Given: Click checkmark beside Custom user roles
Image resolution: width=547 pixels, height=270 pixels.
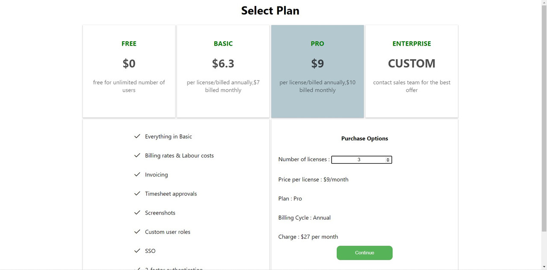Looking at the screenshot, I should pyautogui.click(x=137, y=232).
